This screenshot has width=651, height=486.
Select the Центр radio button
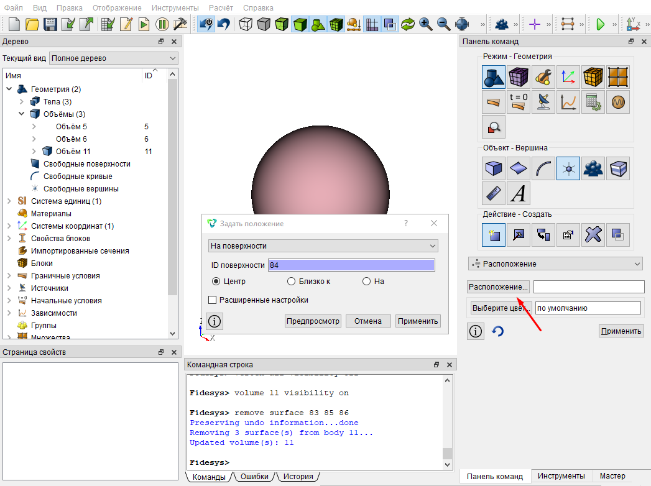point(216,282)
